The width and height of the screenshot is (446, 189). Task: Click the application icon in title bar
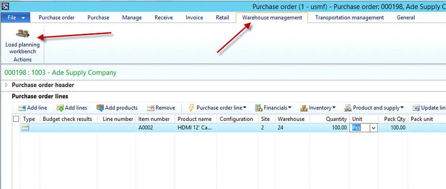(5, 6)
